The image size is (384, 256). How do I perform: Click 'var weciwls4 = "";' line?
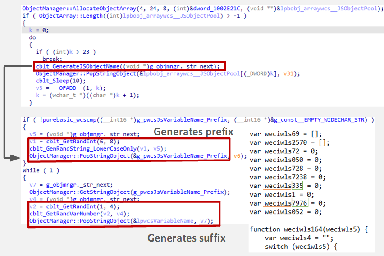(x=299, y=238)
